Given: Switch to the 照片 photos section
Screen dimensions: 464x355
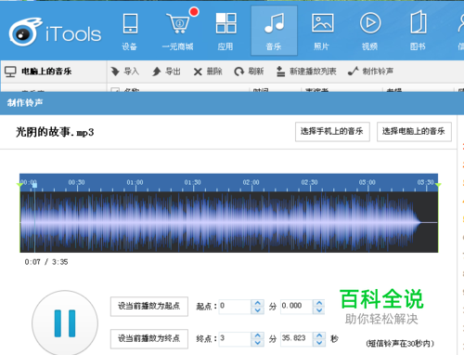Looking at the screenshot, I should point(322,31).
